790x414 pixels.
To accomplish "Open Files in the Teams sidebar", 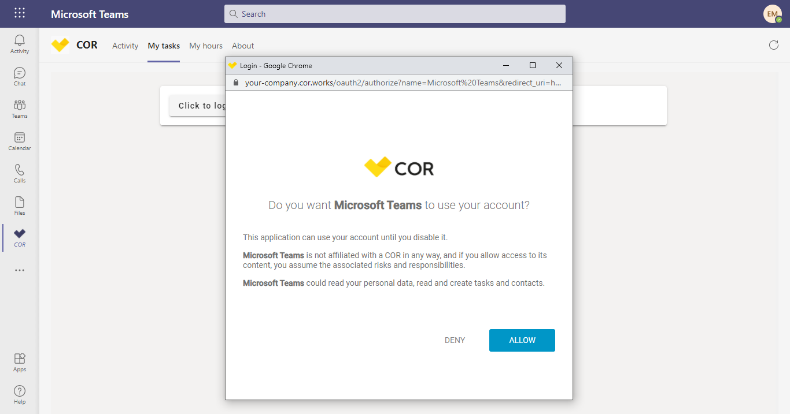I will click(x=20, y=206).
